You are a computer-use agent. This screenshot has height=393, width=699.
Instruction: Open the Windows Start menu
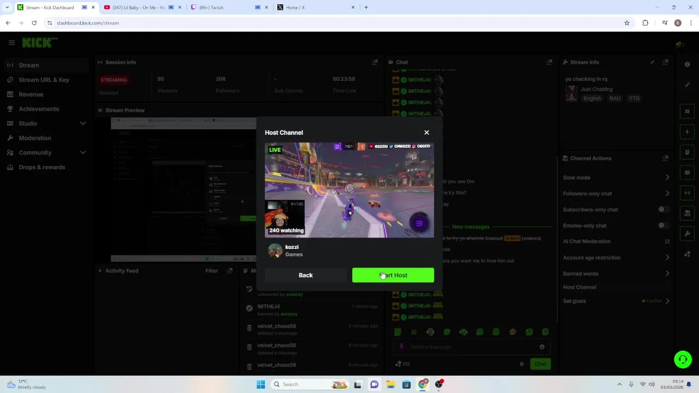[x=260, y=384]
